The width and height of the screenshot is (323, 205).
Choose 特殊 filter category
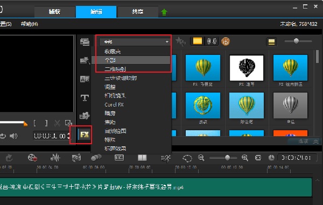click(110, 140)
